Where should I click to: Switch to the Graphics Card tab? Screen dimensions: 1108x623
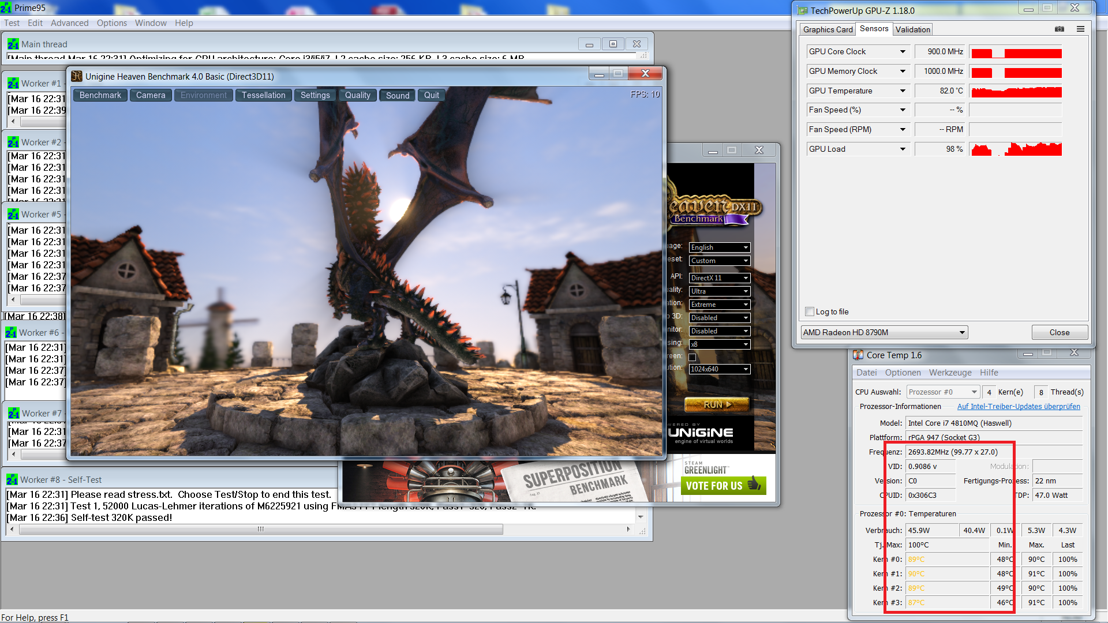(828, 29)
